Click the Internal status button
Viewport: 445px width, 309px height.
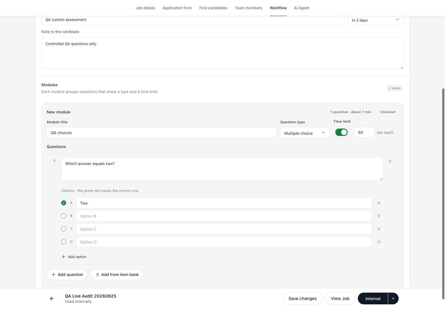373,298
